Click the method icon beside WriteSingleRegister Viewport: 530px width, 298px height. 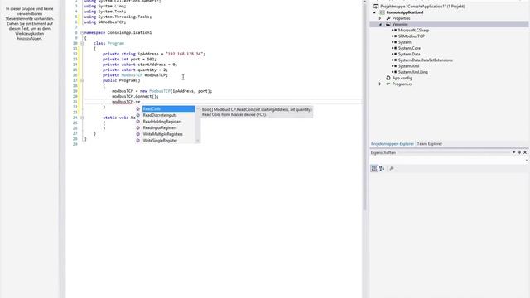138,141
